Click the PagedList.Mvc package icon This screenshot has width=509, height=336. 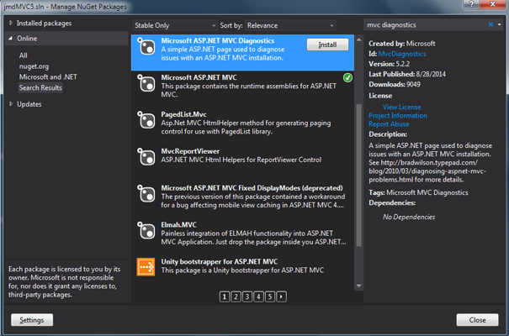146,120
